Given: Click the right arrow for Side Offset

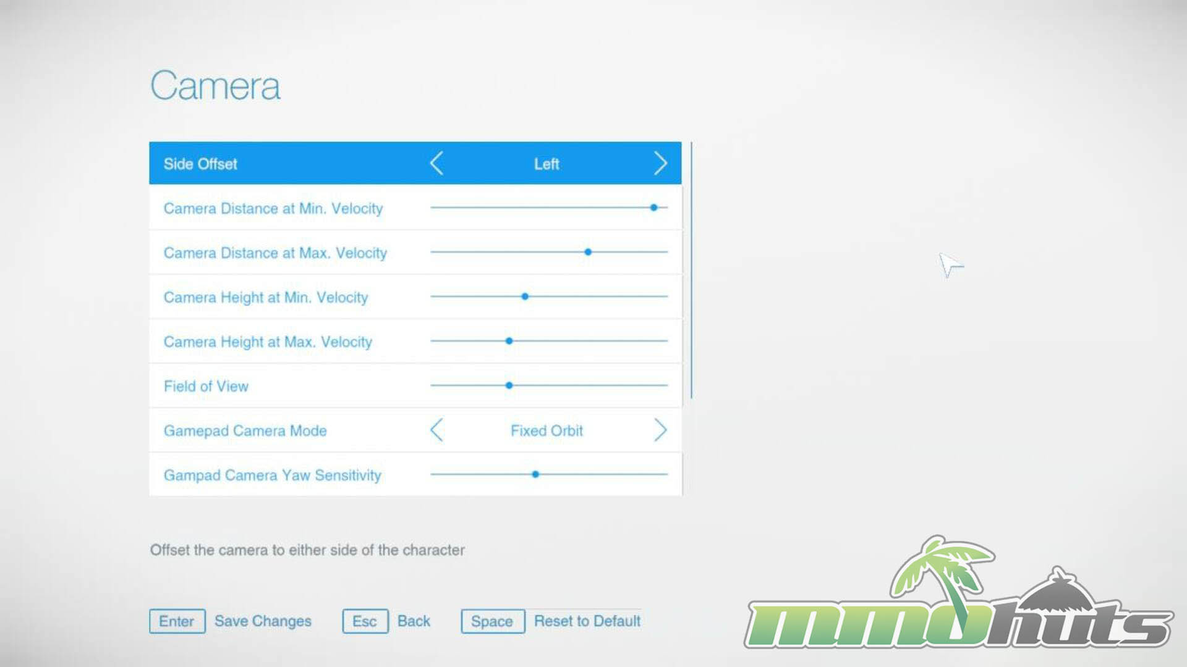Looking at the screenshot, I should 660,164.
